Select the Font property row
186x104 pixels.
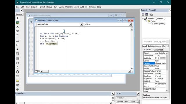pyautogui.click(x=154, y=84)
